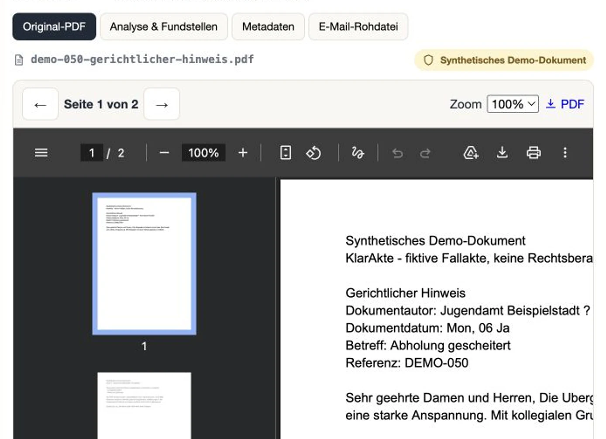606x439 pixels.
Task: Open the Metadaten tab
Action: pyautogui.click(x=268, y=27)
